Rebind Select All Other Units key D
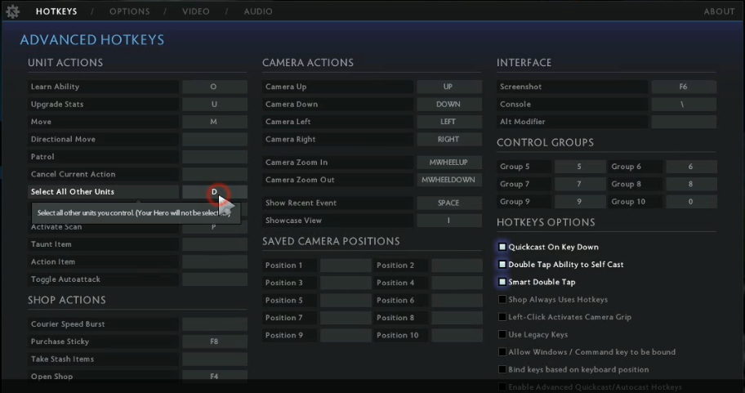745x393 pixels. point(214,192)
